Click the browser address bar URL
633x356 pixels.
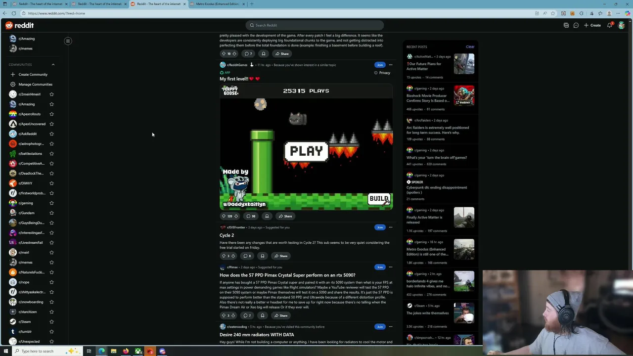point(56,13)
